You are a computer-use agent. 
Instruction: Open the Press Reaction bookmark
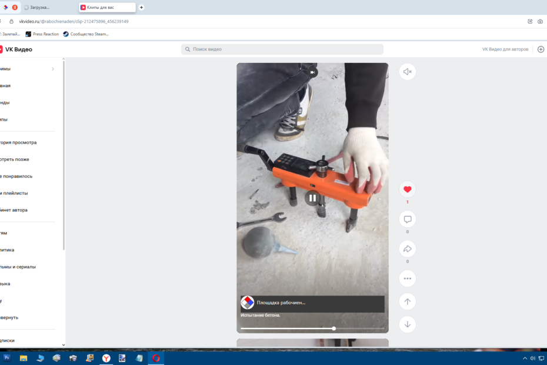pos(42,34)
